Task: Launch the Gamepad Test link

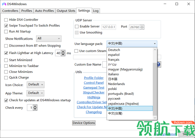Action: (x=94, y=88)
